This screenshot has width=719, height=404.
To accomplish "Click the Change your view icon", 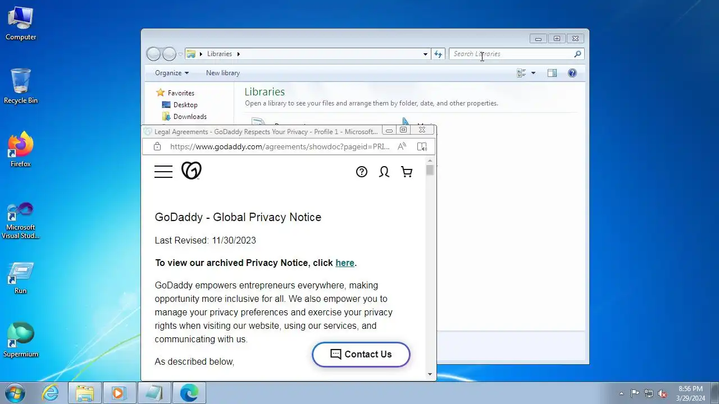I will [521, 73].
